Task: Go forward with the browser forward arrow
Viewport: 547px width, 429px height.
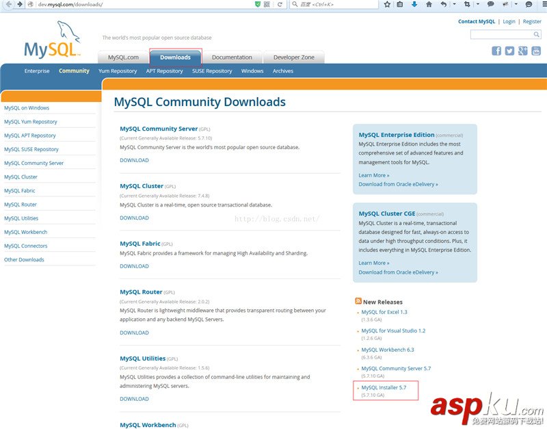Action: tap(20, 4)
